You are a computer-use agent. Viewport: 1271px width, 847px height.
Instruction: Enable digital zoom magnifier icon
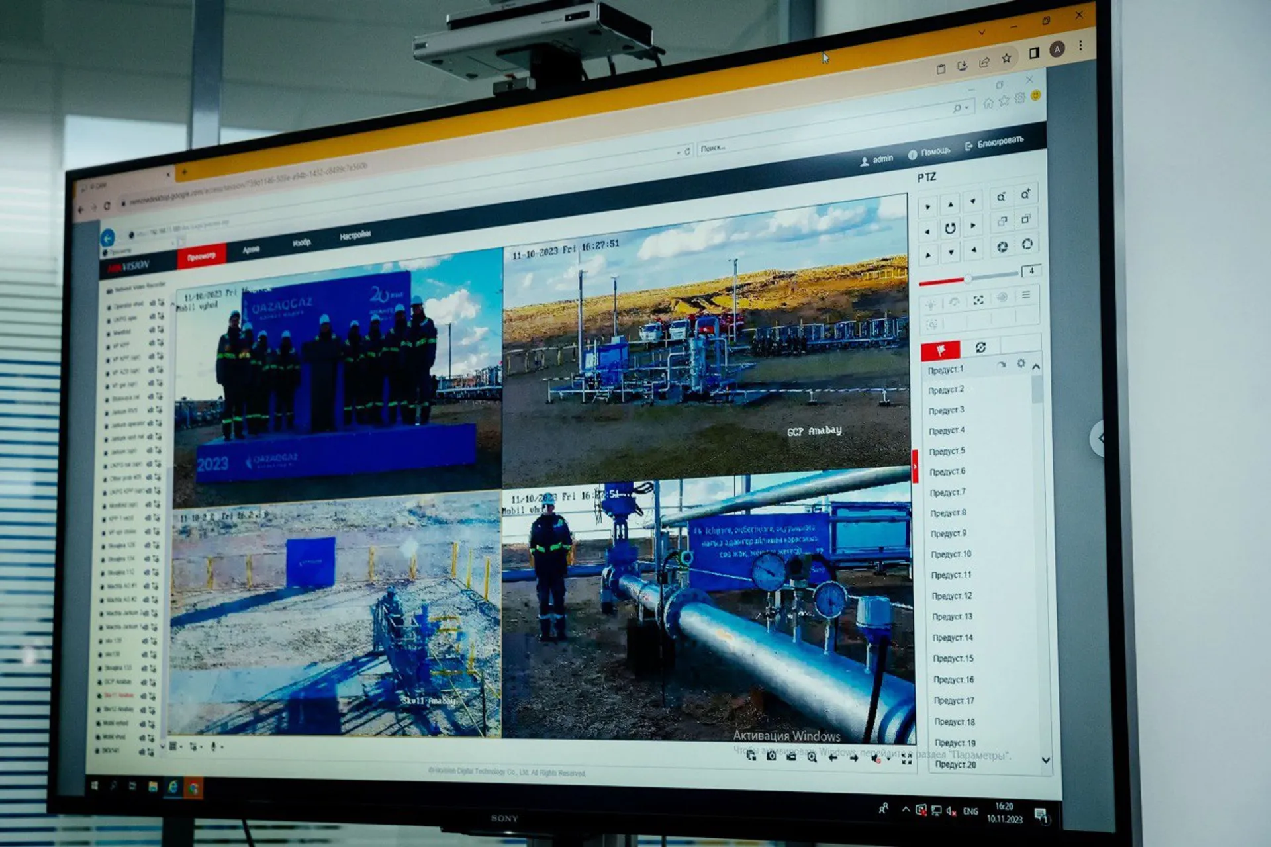tap(812, 757)
